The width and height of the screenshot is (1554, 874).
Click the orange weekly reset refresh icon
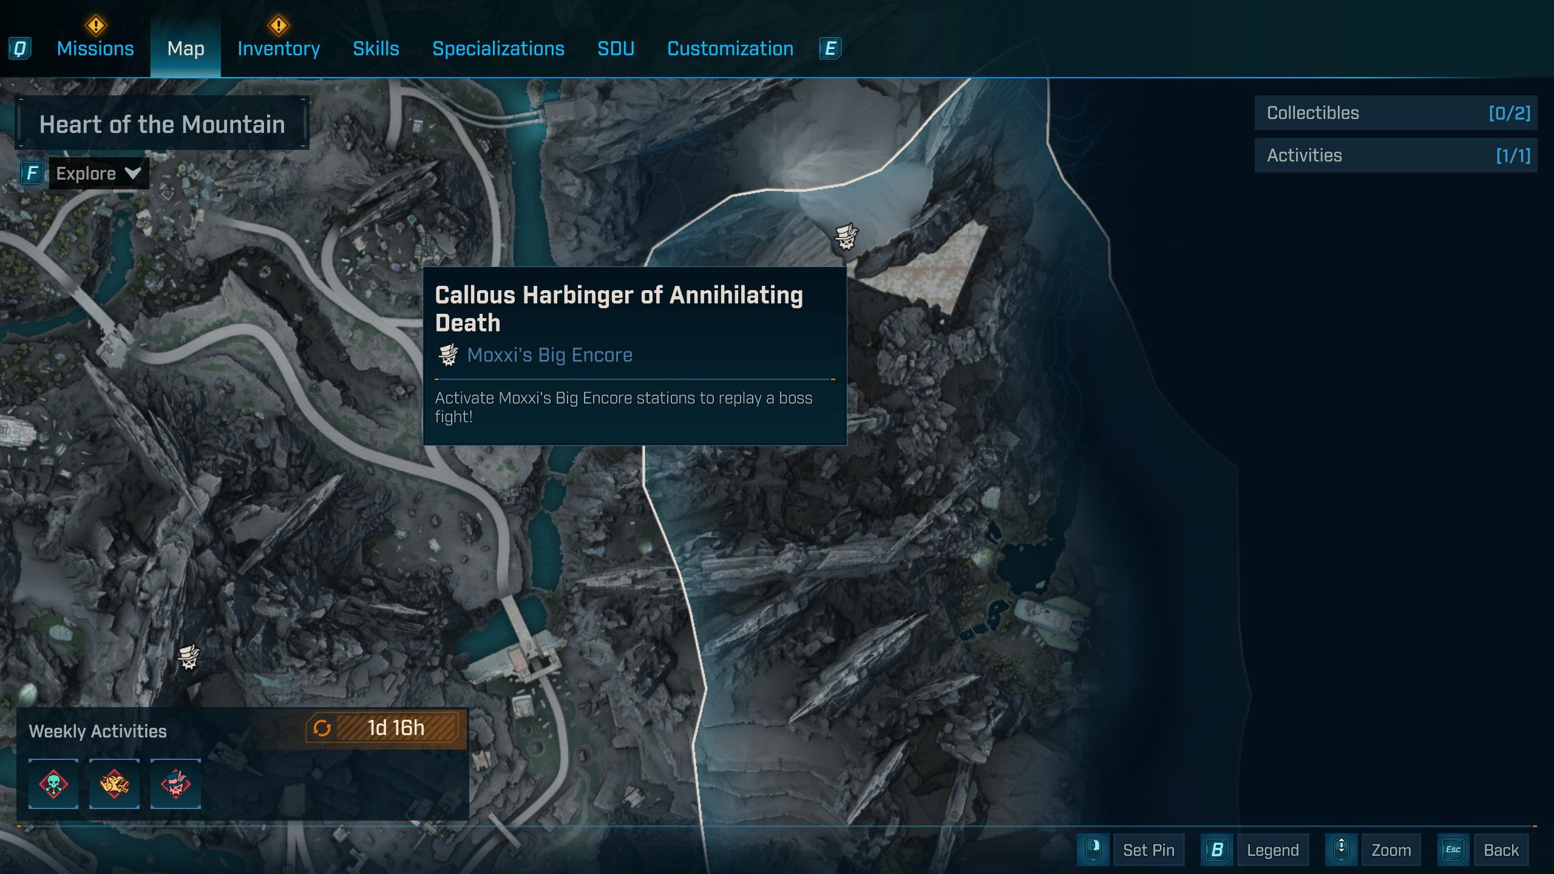[x=322, y=728]
